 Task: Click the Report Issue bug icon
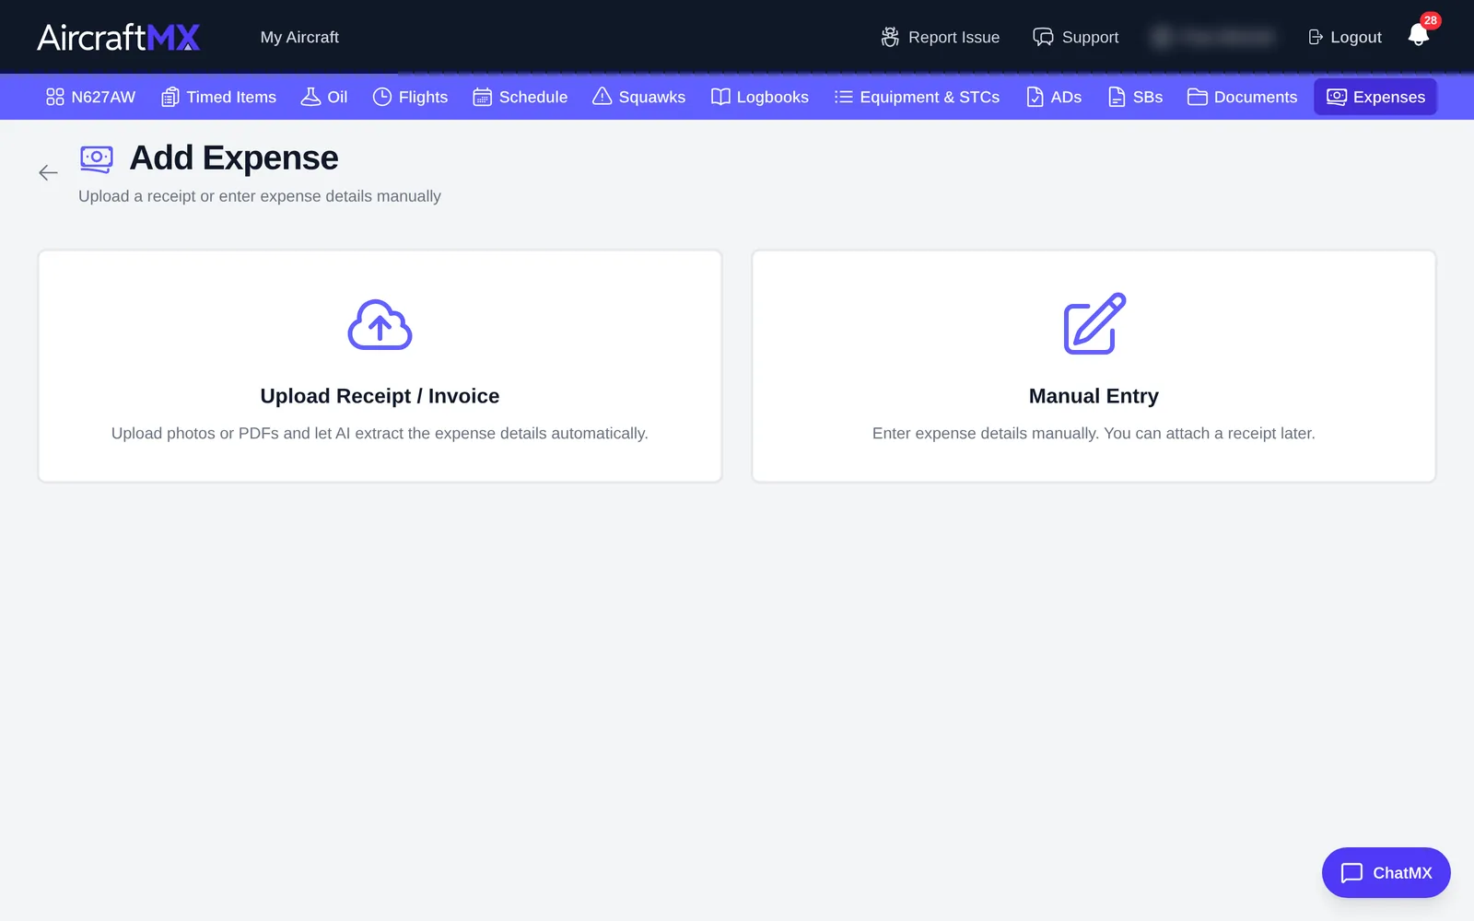coord(890,37)
